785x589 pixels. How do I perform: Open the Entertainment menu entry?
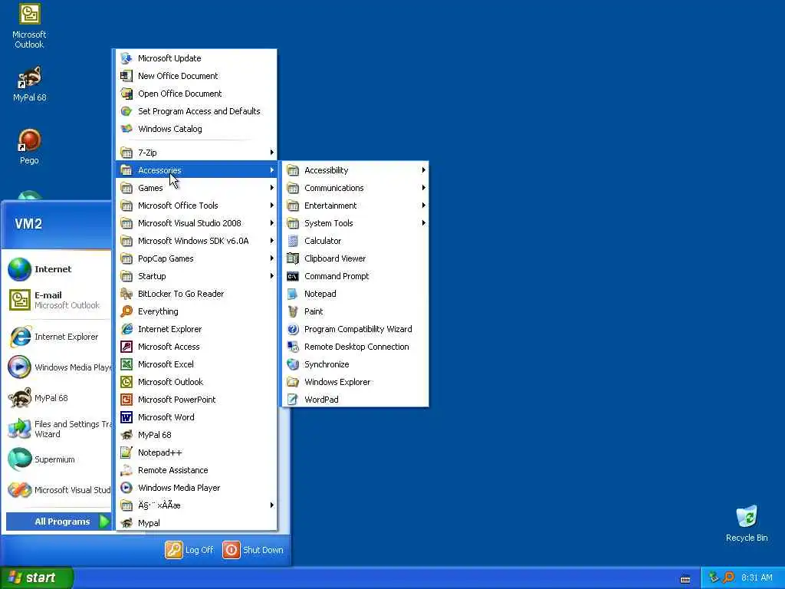tap(355, 206)
